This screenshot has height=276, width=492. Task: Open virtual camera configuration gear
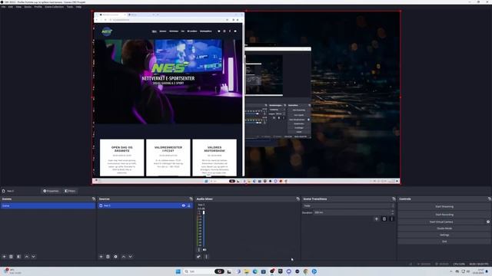(x=488, y=222)
